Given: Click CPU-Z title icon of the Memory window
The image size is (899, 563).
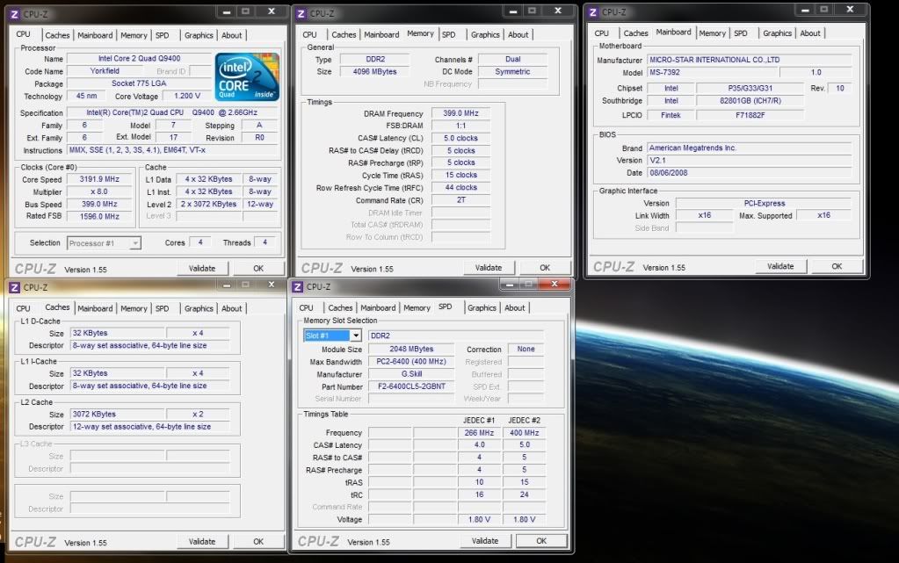Looking at the screenshot, I should (301, 13).
